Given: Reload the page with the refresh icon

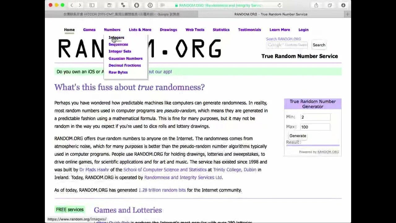Looking at the screenshot, I should coord(279,5).
